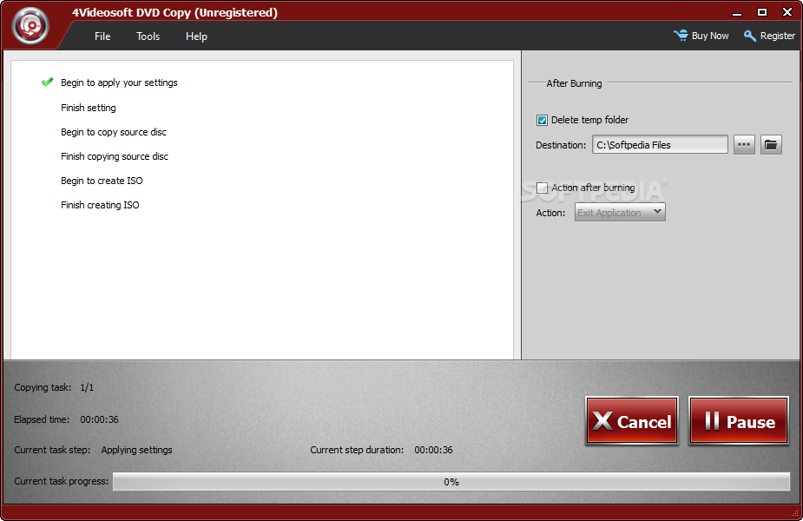Click the Copying task value 1/1
Viewport: 803px width, 521px height.
[x=87, y=388]
